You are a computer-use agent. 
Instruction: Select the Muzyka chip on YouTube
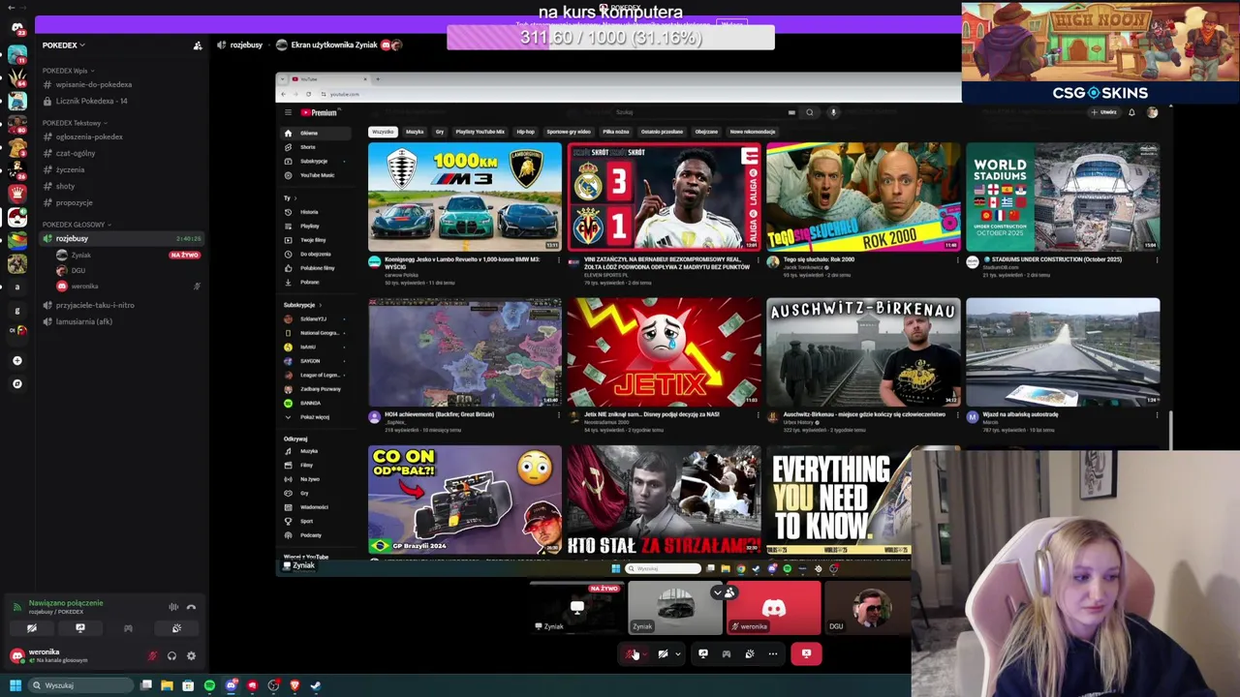(x=415, y=132)
